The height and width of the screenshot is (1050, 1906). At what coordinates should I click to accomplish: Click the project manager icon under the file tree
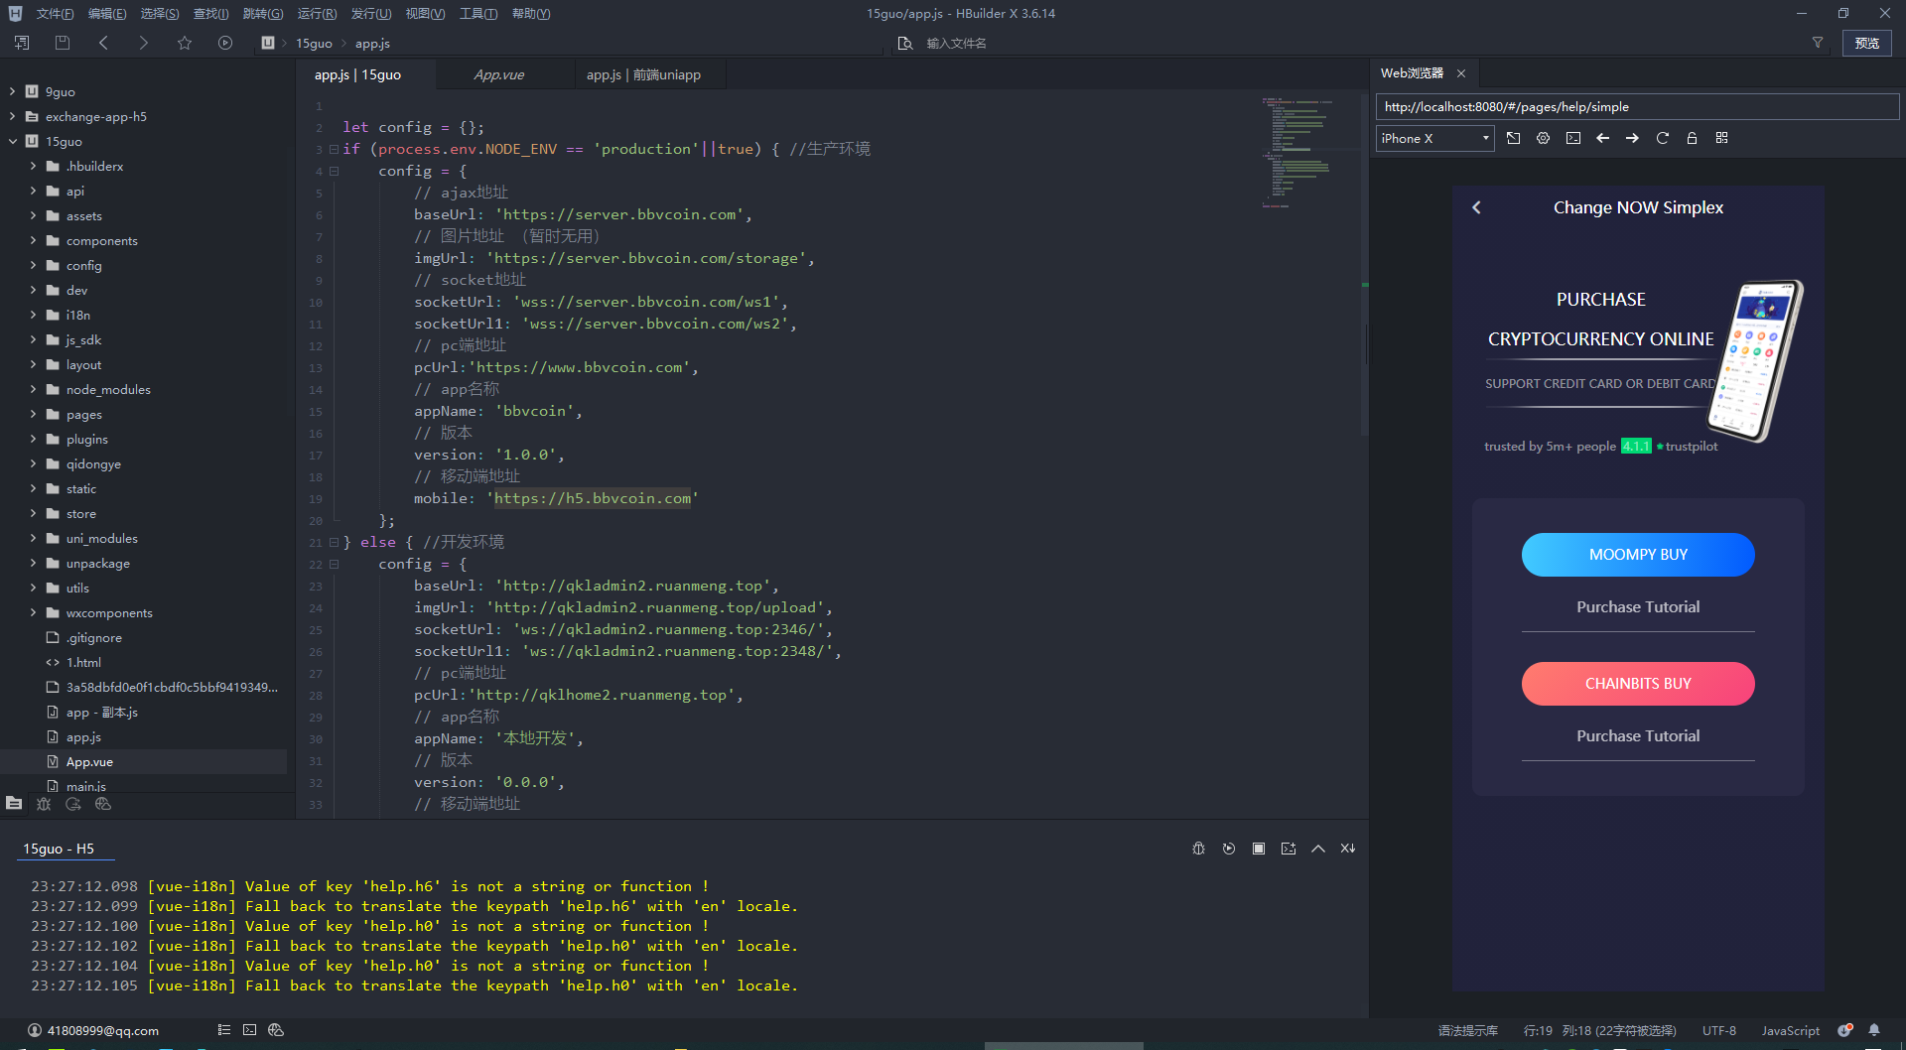click(x=14, y=804)
